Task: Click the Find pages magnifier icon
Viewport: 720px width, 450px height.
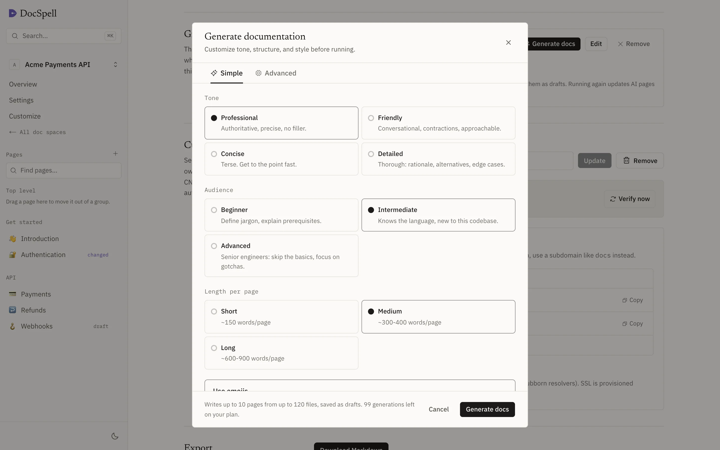Action: pos(13,170)
